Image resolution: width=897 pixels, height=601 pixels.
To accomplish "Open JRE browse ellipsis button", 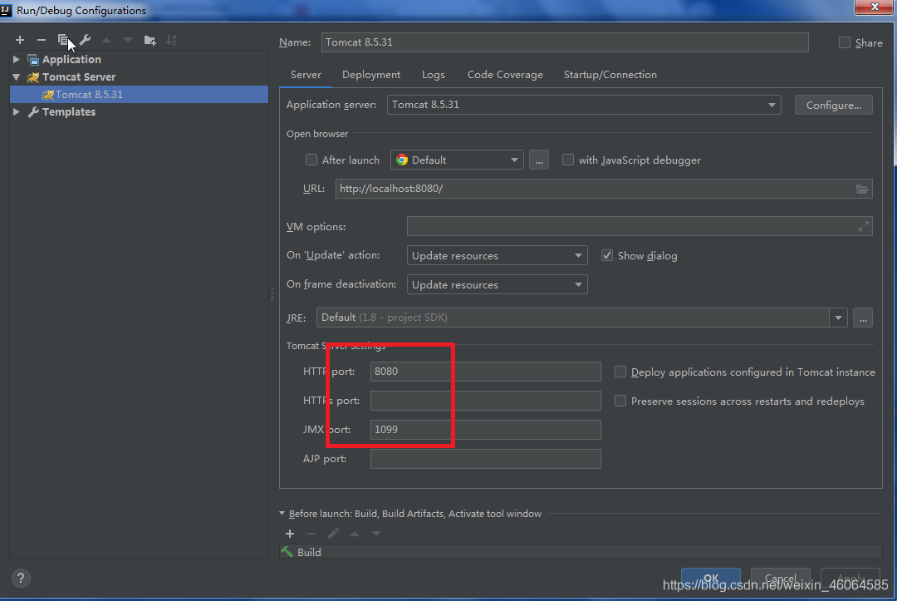I will tap(863, 318).
